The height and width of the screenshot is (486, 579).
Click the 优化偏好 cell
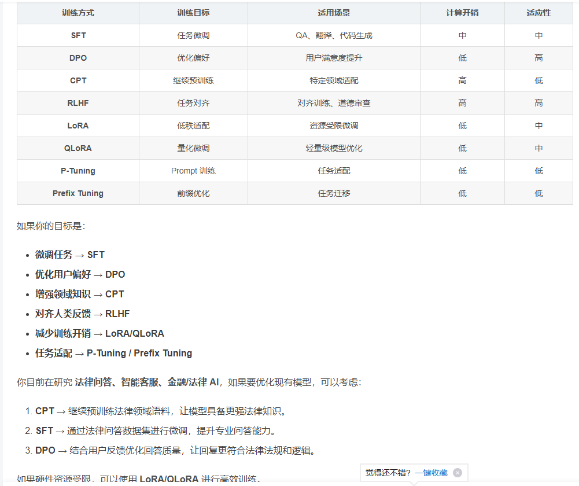tap(193, 58)
